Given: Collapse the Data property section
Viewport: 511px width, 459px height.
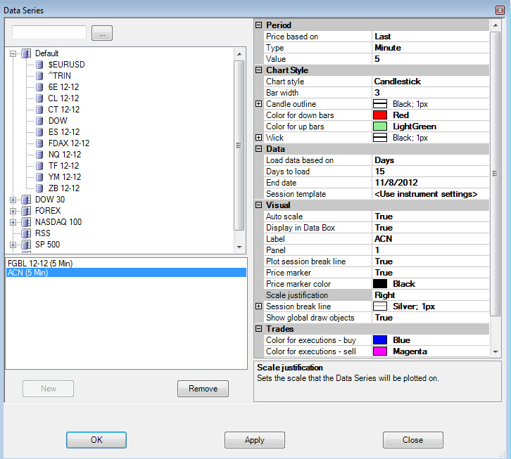Looking at the screenshot, I should click(x=259, y=149).
